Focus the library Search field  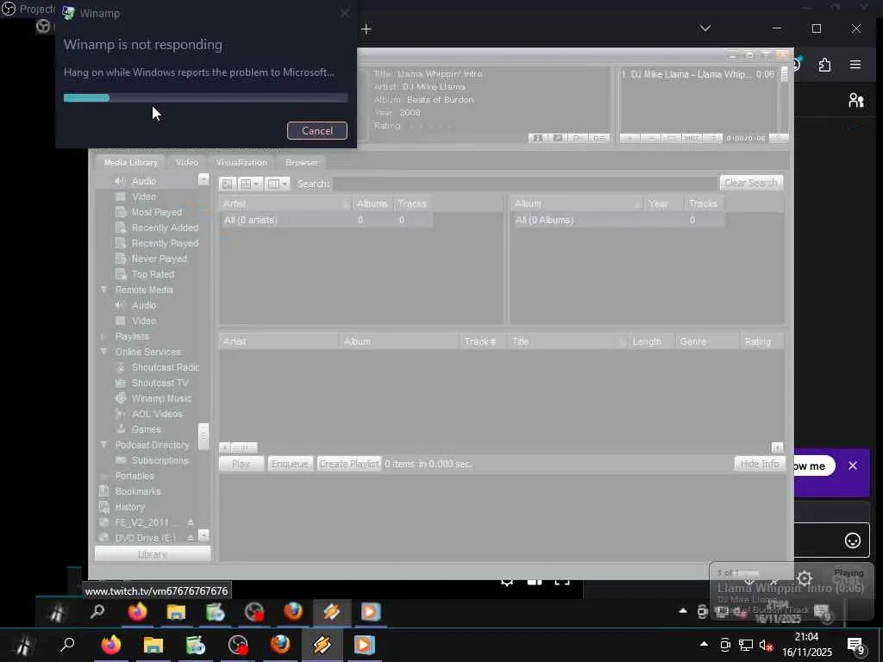[x=525, y=184]
